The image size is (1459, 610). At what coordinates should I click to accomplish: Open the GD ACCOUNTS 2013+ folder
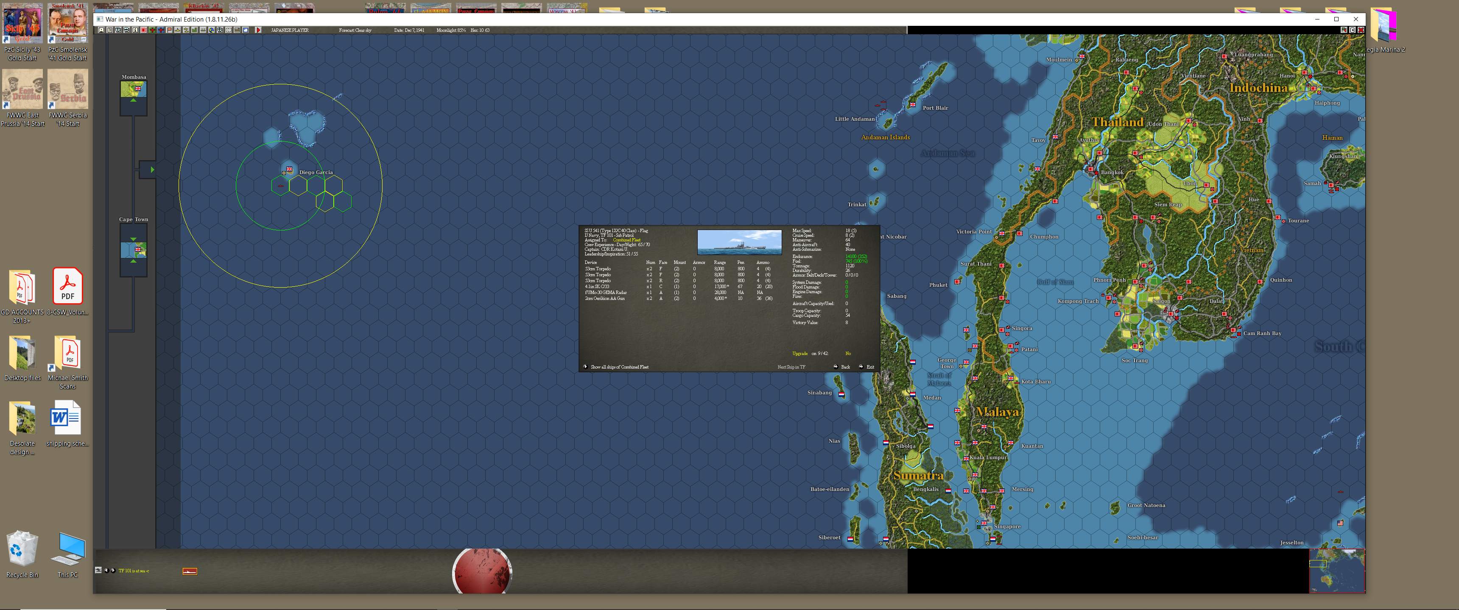click(22, 297)
